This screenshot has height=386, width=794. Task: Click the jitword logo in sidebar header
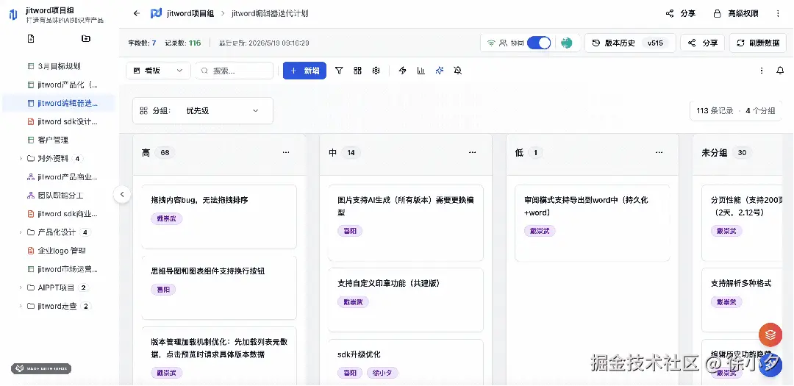[x=13, y=15]
